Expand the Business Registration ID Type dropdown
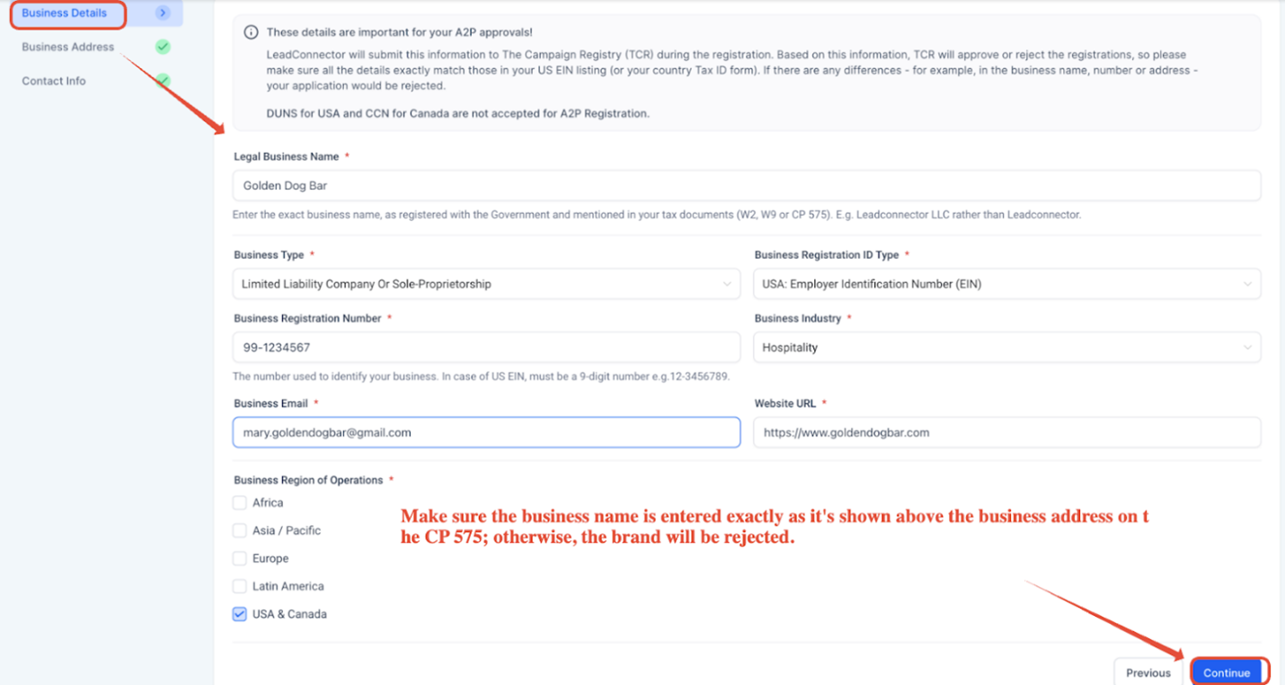This screenshot has width=1285, height=685. pos(1006,284)
